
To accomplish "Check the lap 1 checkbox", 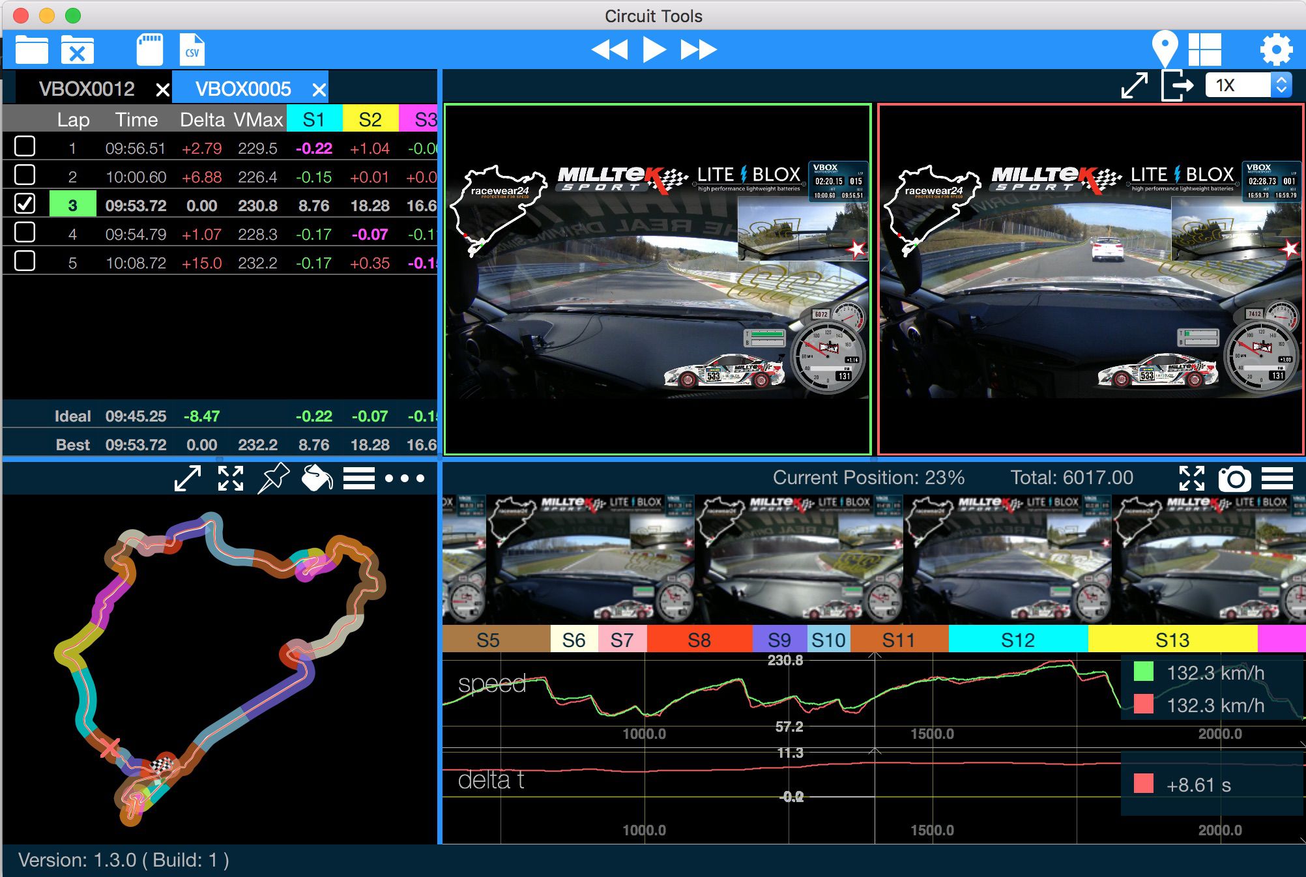I will (x=25, y=147).
